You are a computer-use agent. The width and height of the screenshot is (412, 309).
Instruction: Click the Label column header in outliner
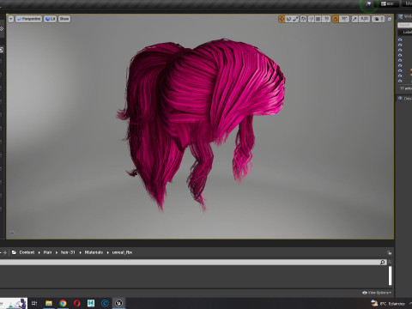click(407, 33)
